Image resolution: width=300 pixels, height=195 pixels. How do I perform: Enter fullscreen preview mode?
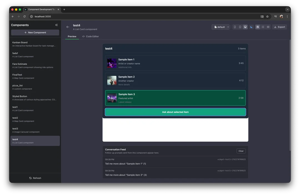(x=262, y=27)
